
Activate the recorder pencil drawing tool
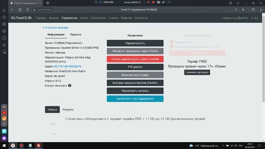tap(164, 2)
